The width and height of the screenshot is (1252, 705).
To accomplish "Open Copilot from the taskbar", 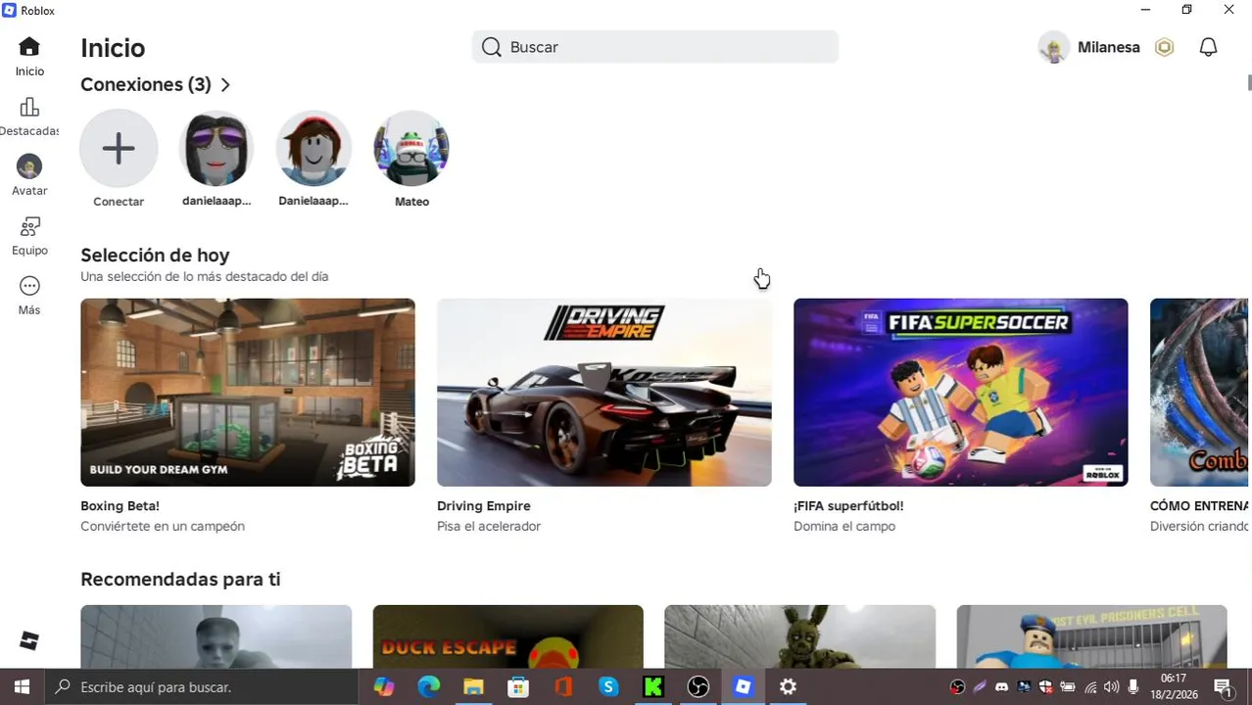I will (383, 687).
